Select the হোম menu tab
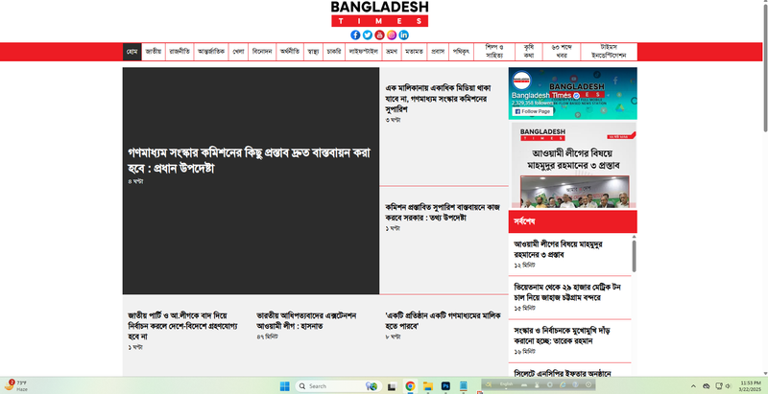The width and height of the screenshot is (768, 394). click(x=132, y=52)
